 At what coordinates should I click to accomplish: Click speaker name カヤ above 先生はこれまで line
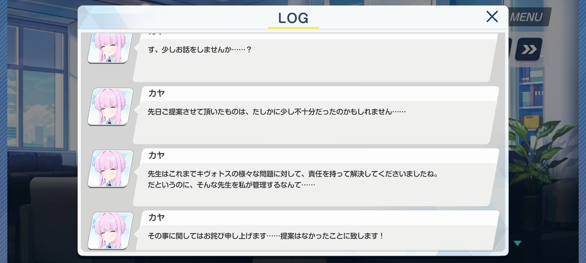pyautogui.click(x=156, y=156)
